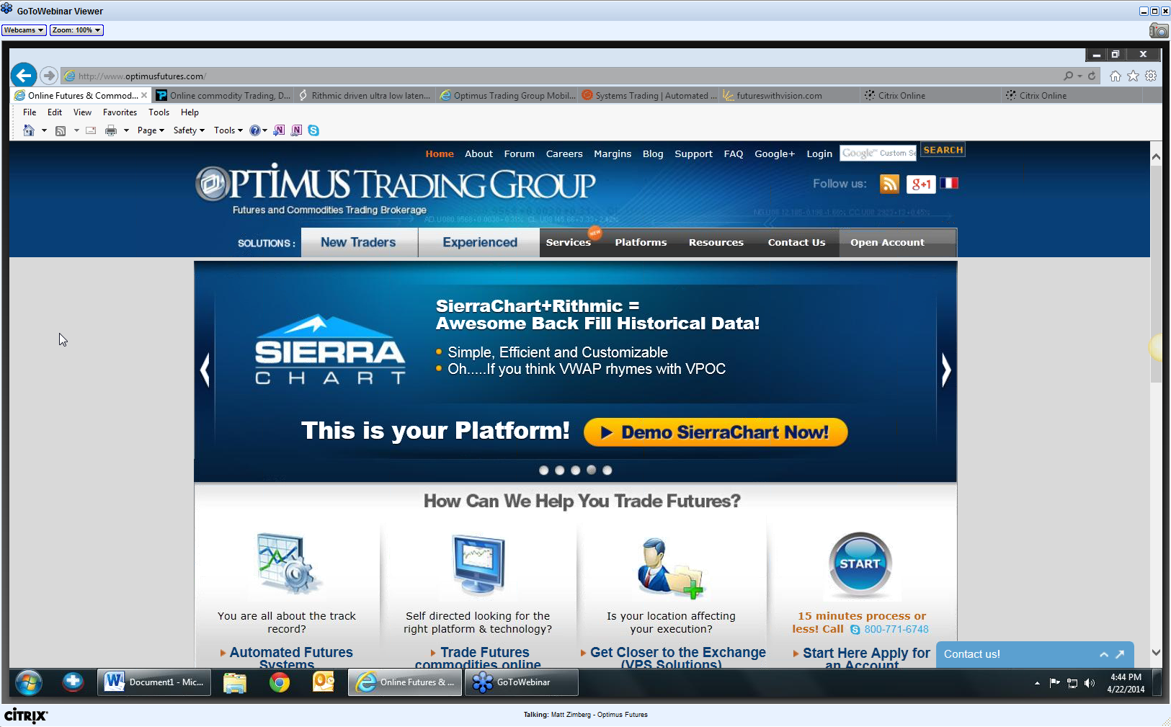Switch to the futureswithvision.com tab
The width and height of the screenshot is (1171, 727).
pos(790,95)
